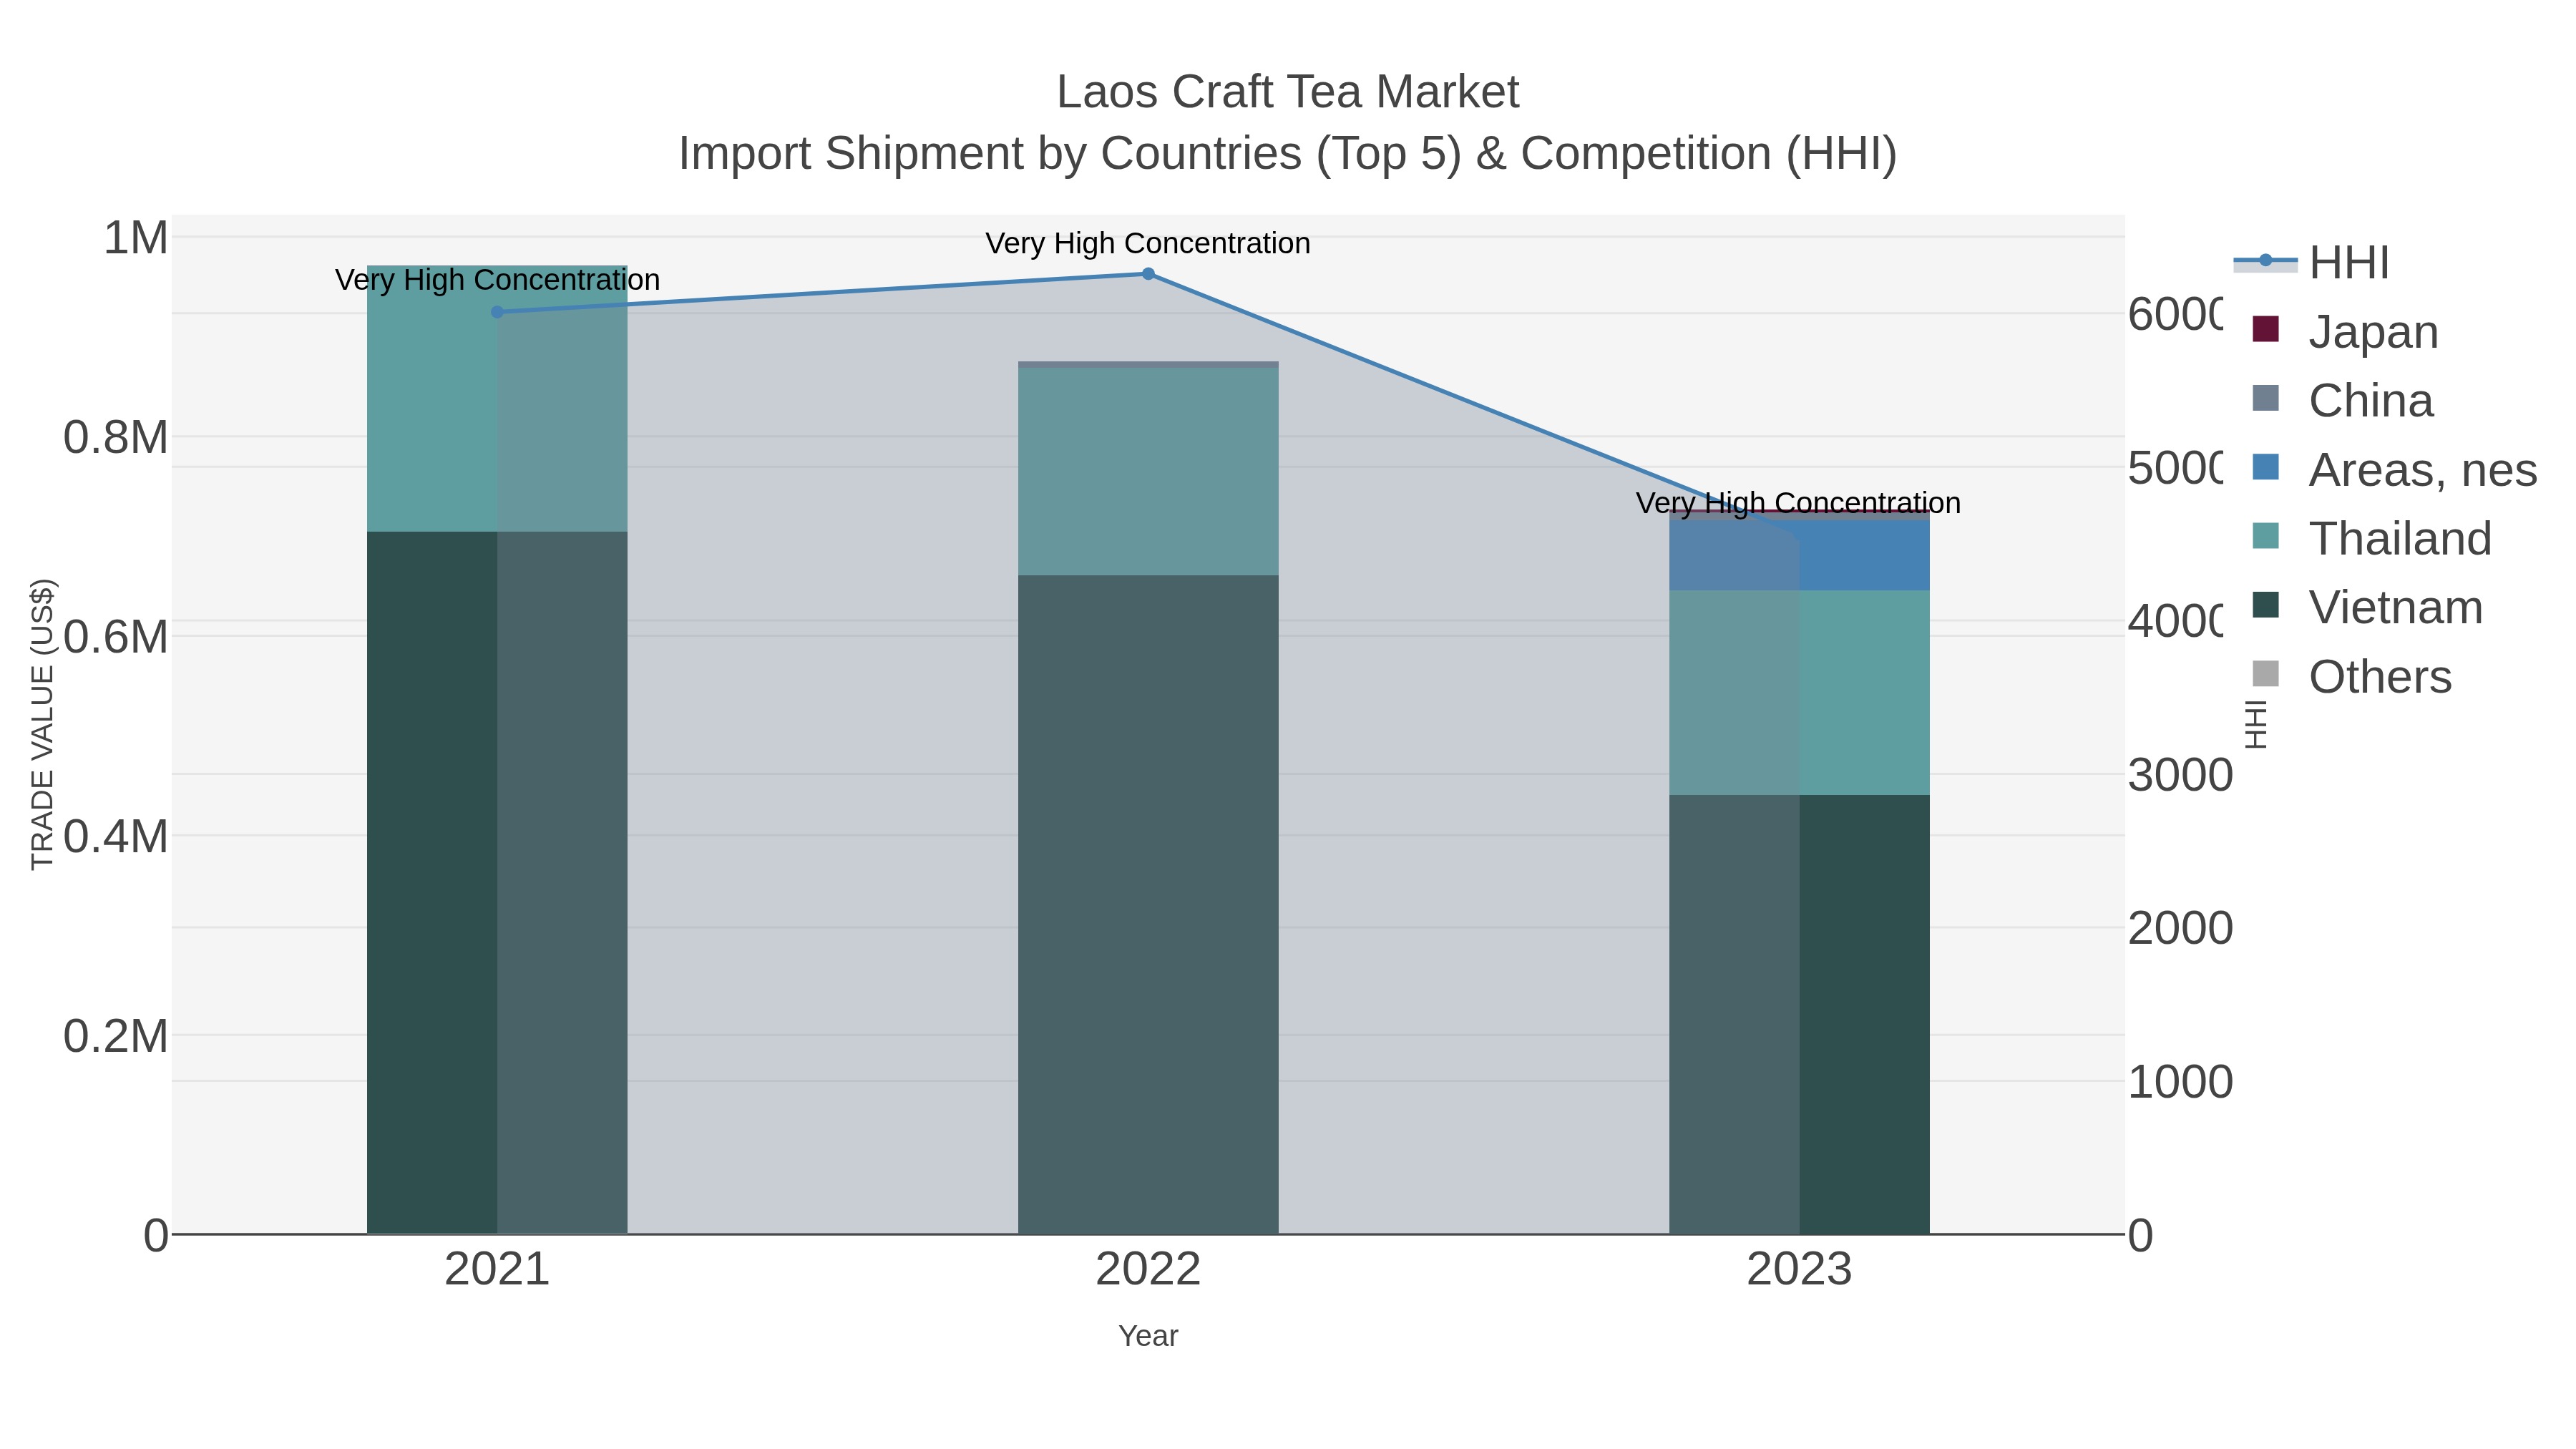
Task: Click the Laos Craft Tea Market title
Action: [x=1288, y=92]
